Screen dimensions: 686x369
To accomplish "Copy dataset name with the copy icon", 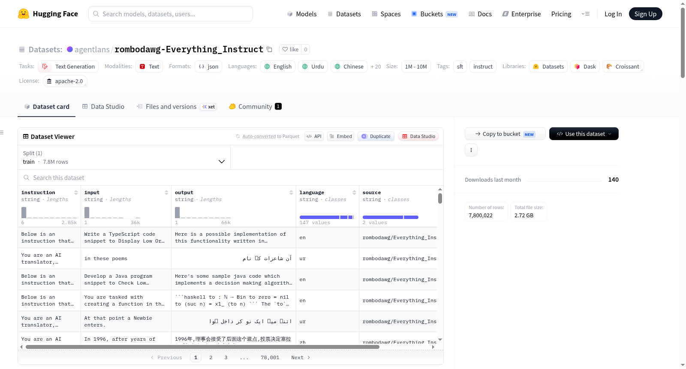I will click(269, 49).
